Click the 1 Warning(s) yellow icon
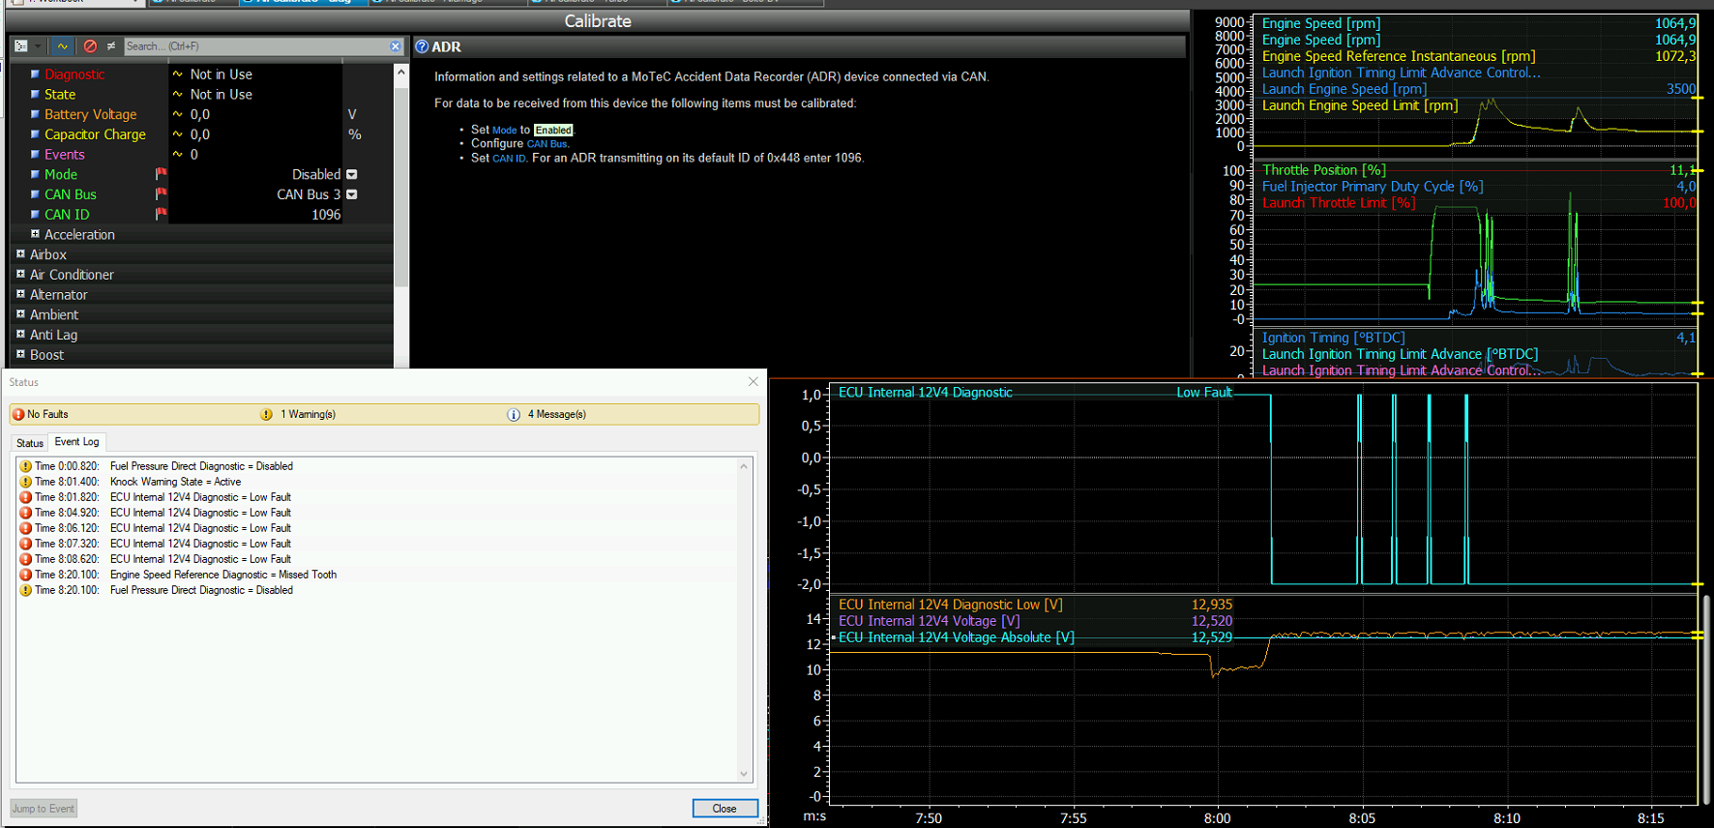Screen dimensions: 1714x828 [266, 414]
